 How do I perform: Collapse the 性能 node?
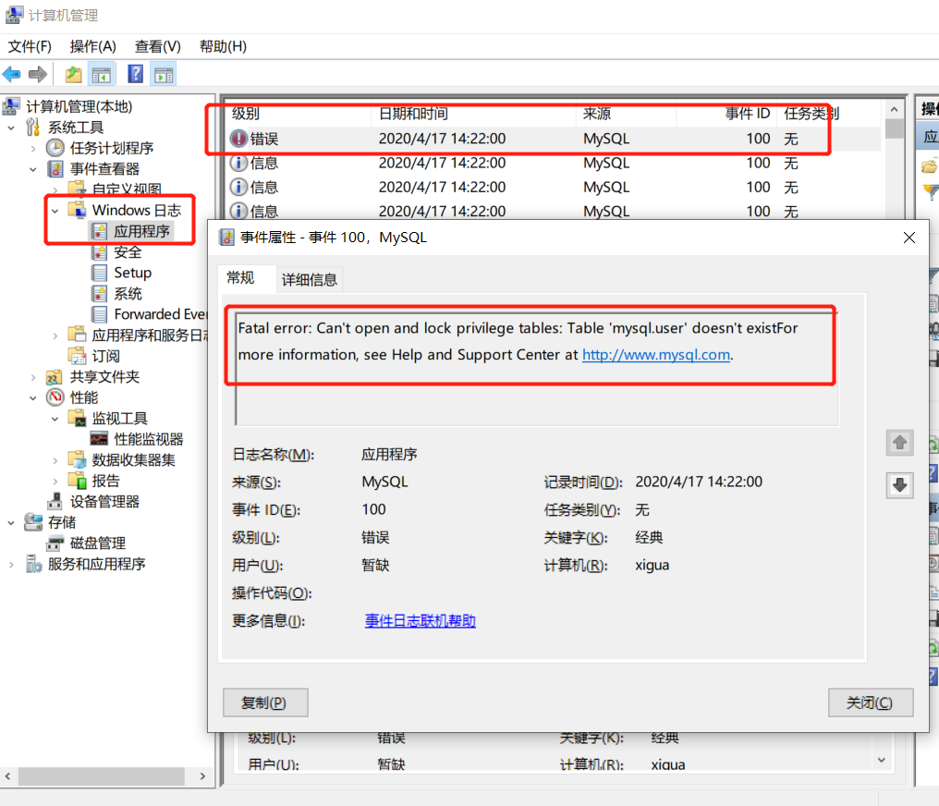[x=33, y=398]
